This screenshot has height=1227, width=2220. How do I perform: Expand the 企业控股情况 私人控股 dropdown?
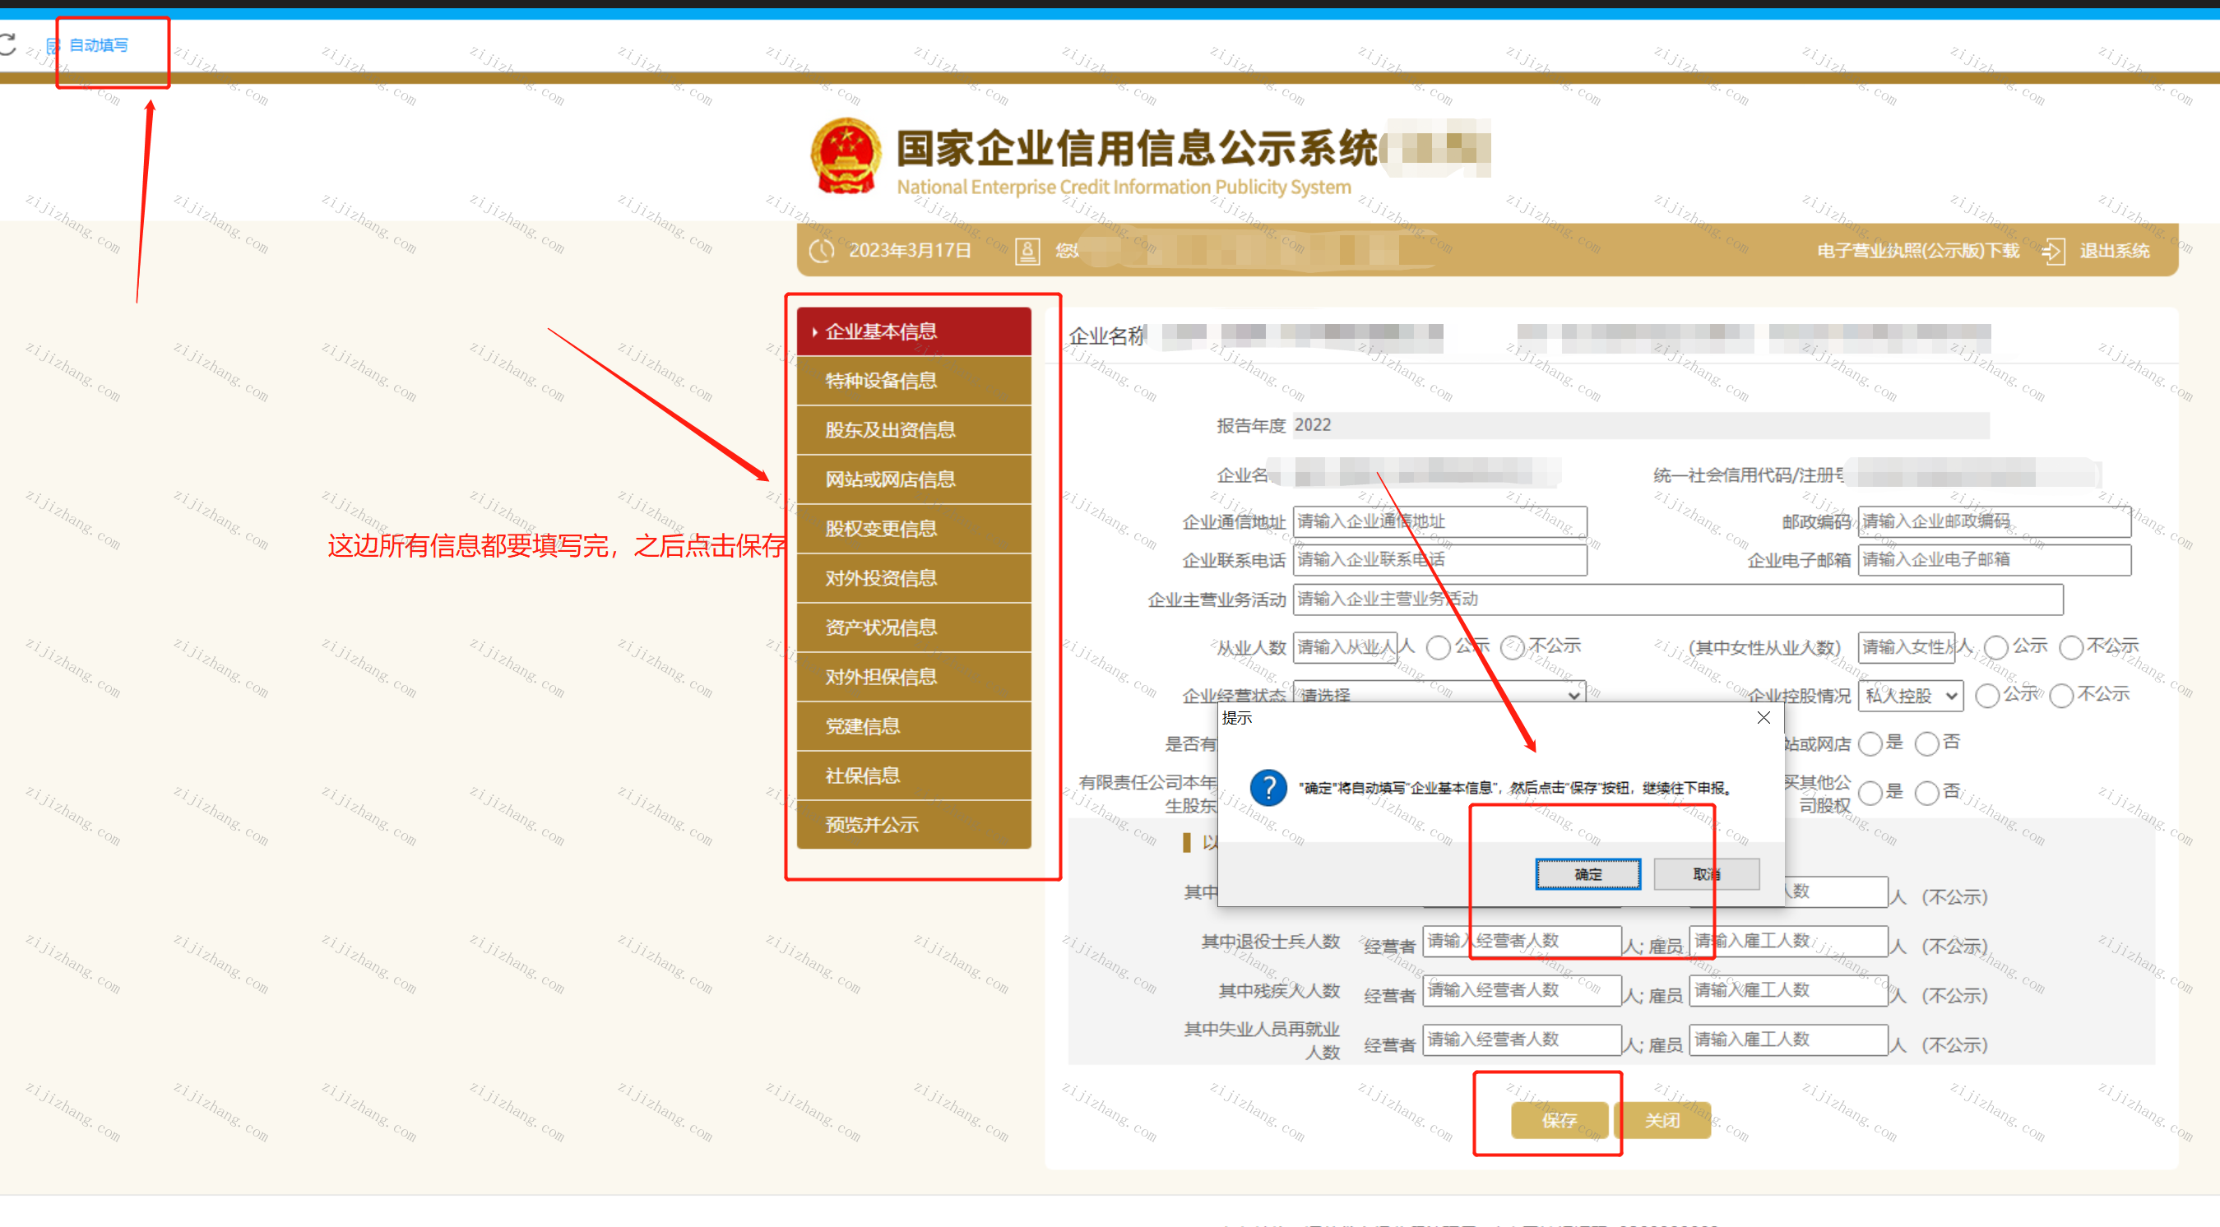pos(1911,697)
